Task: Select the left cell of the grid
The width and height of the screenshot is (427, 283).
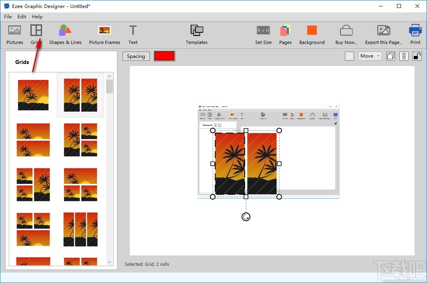Action: point(230,163)
